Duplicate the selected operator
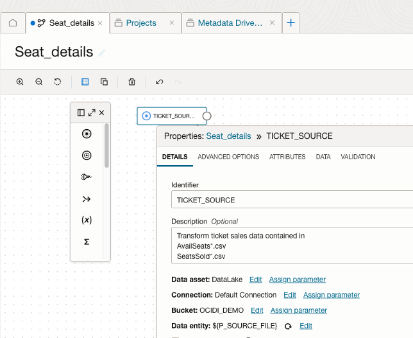413x338 pixels. [104, 82]
